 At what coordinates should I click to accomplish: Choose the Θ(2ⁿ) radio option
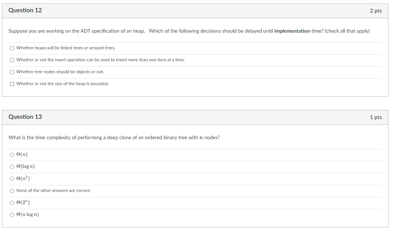tap(12, 203)
